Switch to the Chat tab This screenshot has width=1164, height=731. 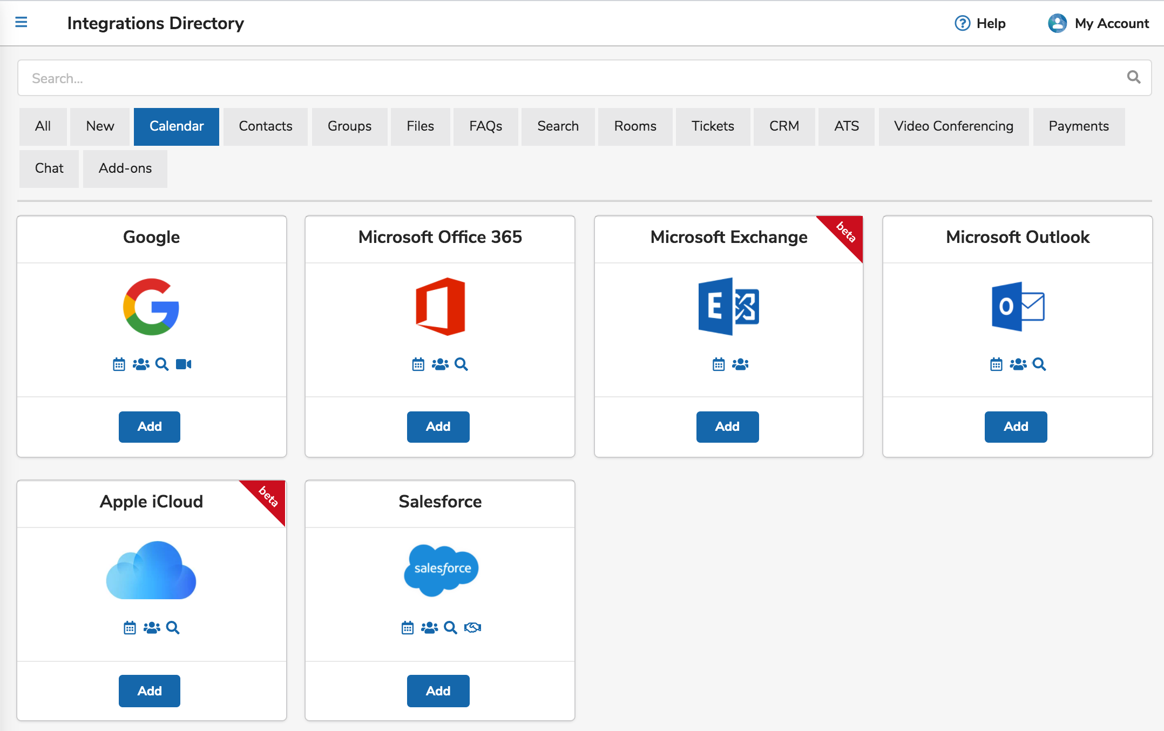click(x=49, y=168)
